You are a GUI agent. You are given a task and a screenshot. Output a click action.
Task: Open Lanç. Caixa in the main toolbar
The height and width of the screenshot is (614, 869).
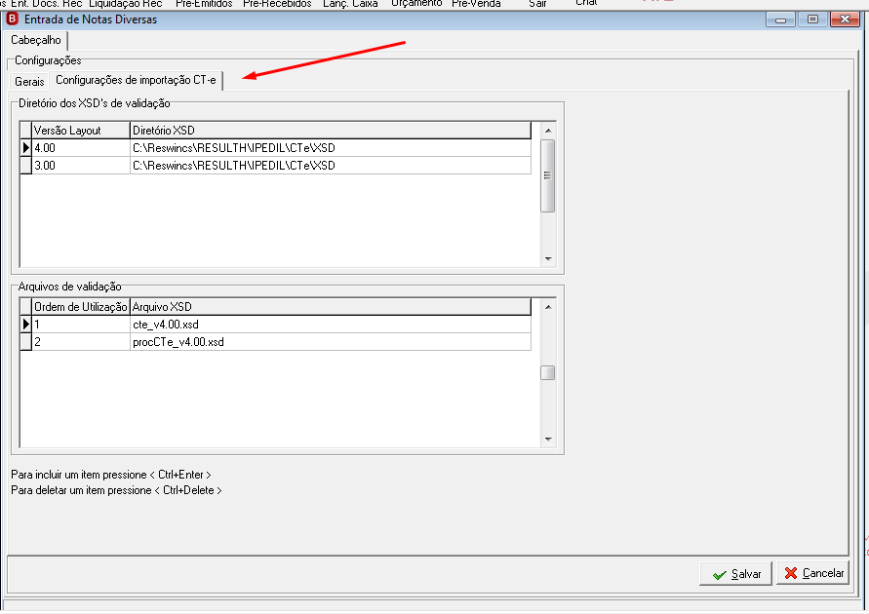tap(350, 4)
